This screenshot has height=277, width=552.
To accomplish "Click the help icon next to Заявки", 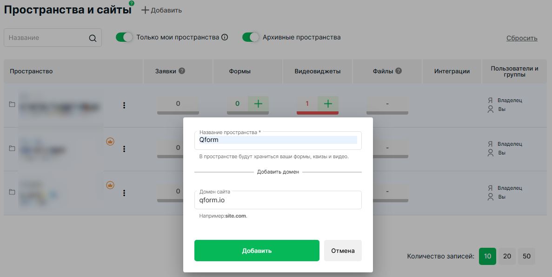I will click(x=182, y=71).
